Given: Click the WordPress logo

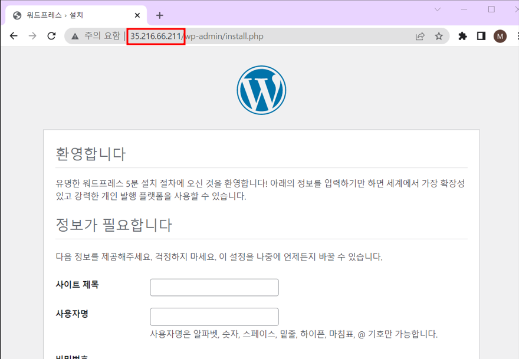Looking at the screenshot, I should (261, 90).
